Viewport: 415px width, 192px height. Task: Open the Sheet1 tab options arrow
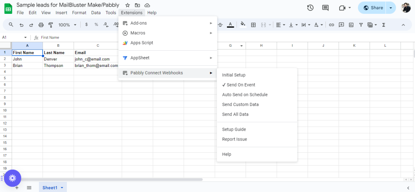pyautogui.click(x=62, y=188)
